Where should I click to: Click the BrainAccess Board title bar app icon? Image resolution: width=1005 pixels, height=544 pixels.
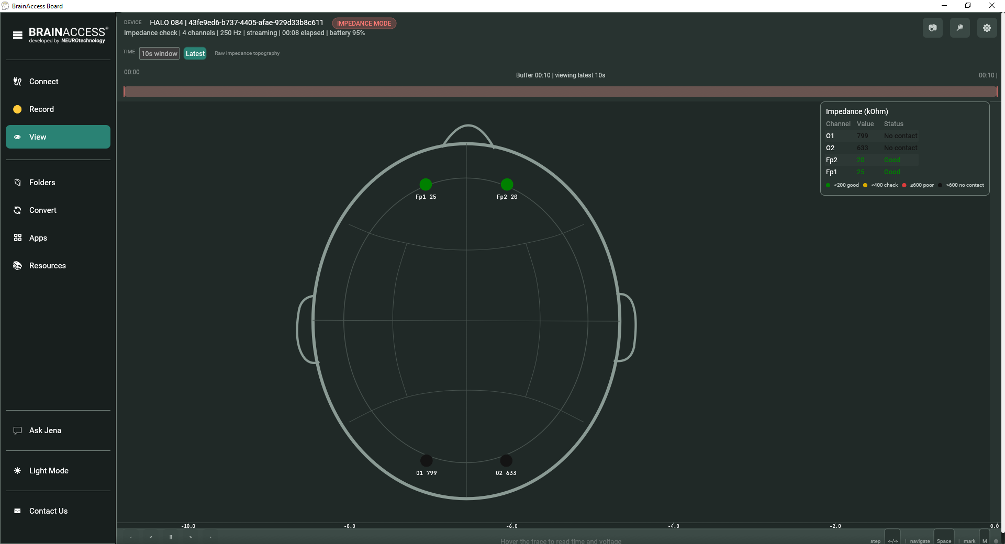coord(5,6)
